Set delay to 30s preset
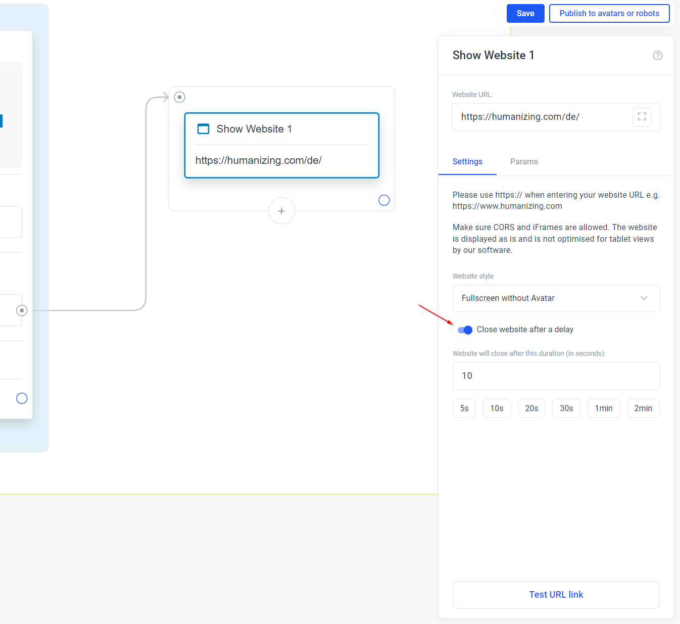The image size is (680, 624). [x=566, y=409]
